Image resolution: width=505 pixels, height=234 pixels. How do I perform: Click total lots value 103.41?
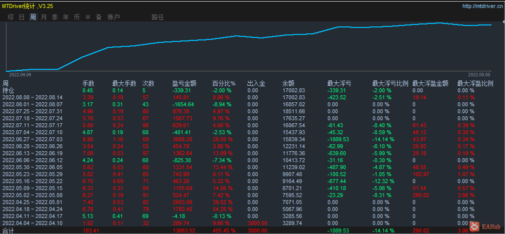tap(90, 231)
